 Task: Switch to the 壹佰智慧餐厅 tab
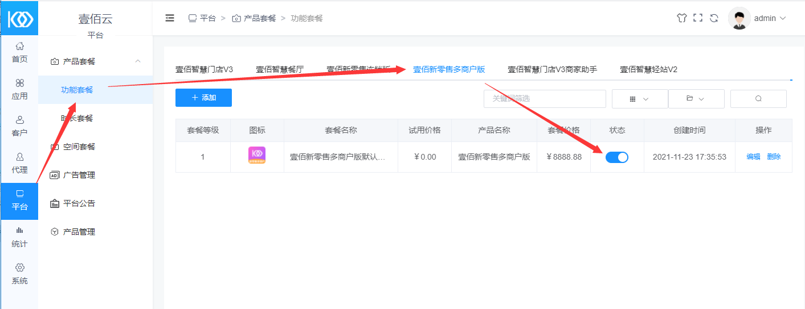280,69
